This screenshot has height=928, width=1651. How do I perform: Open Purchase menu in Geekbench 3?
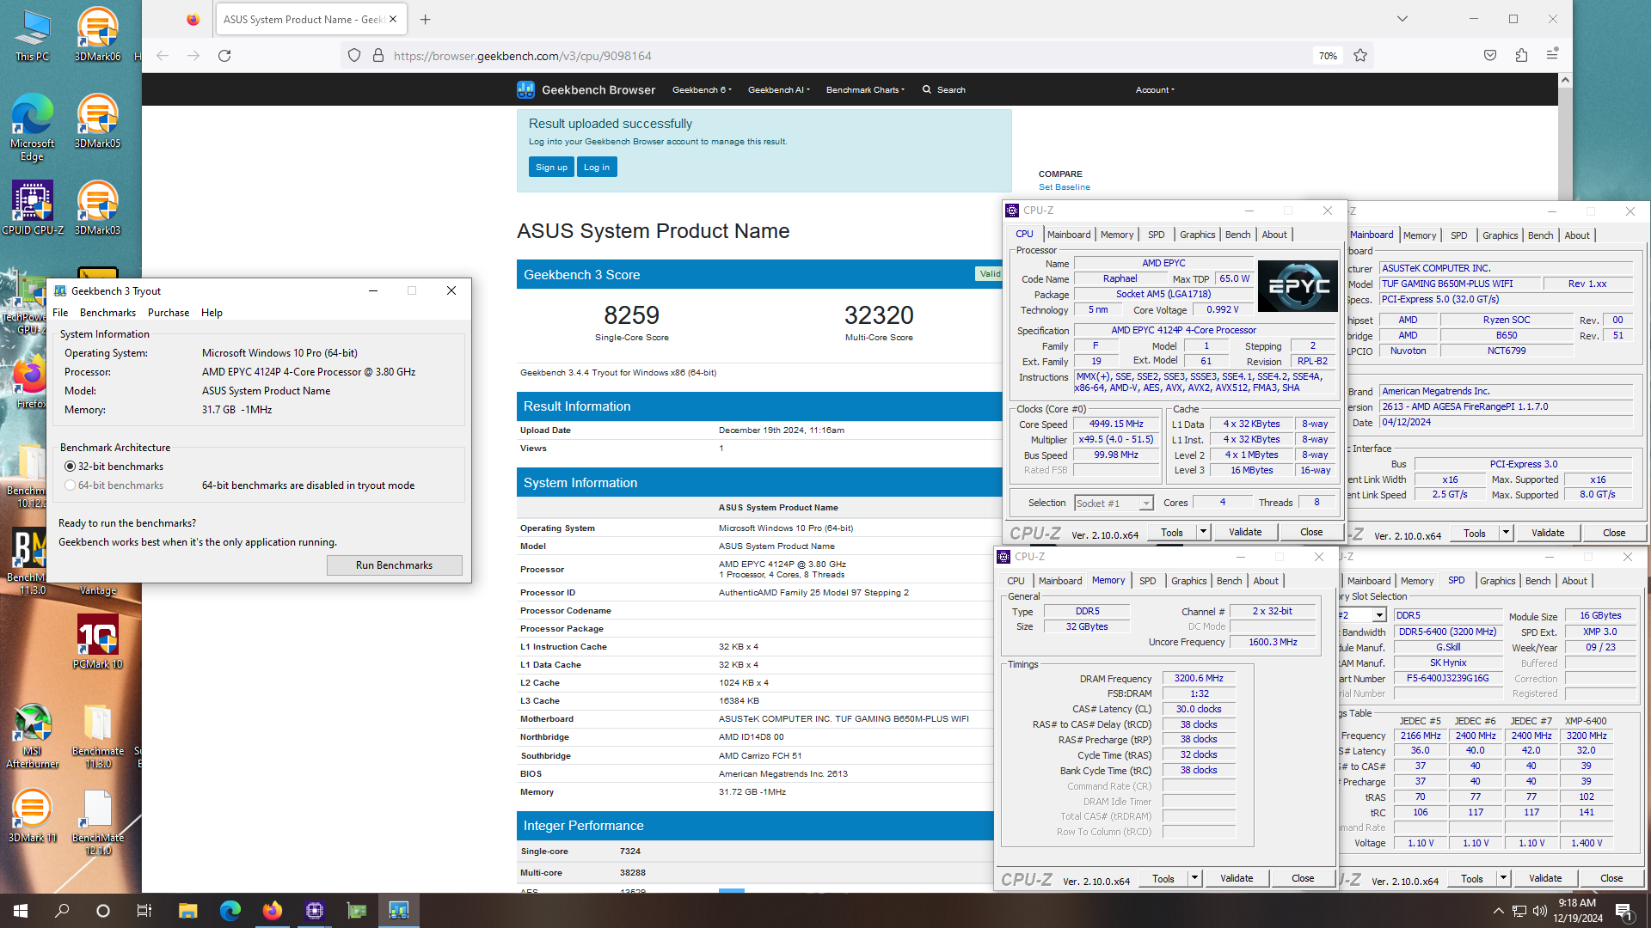(169, 313)
